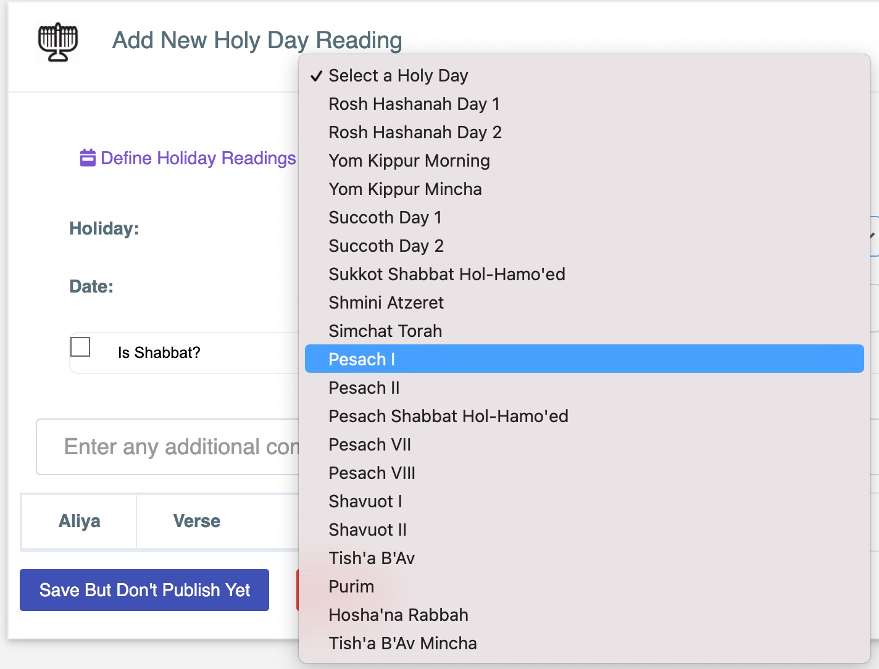
Task: Click the calendar icon beside Define Holiday Readings
Action: tap(88, 158)
